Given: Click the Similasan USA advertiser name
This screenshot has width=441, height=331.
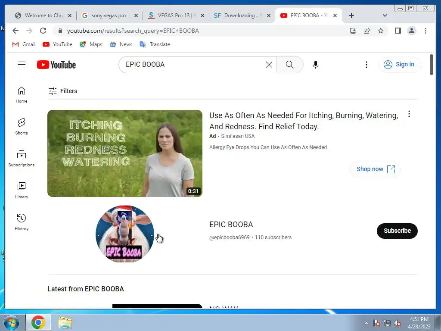Looking at the screenshot, I should point(238,136).
